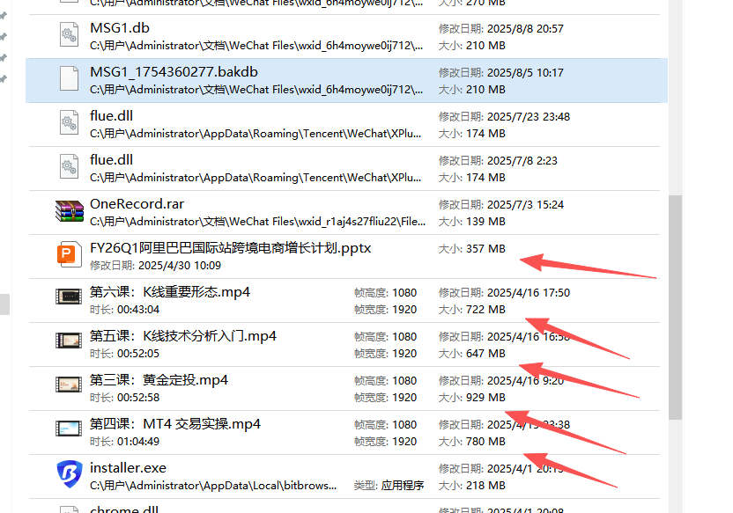
Task: Select the video thumbnail for 第六课：K线重要形态.mp4
Action: click(69, 297)
